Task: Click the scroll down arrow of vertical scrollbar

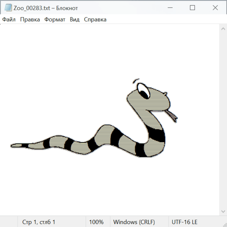Action: pos(223,211)
